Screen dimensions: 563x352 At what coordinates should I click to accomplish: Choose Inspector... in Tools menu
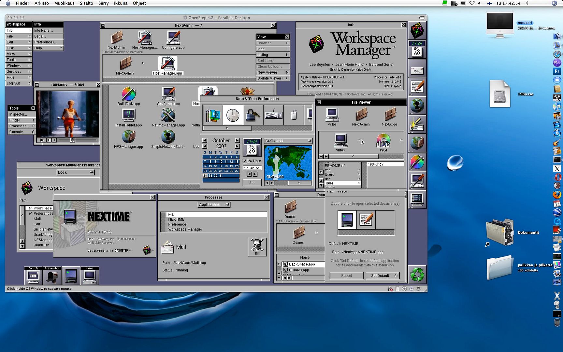click(22, 114)
